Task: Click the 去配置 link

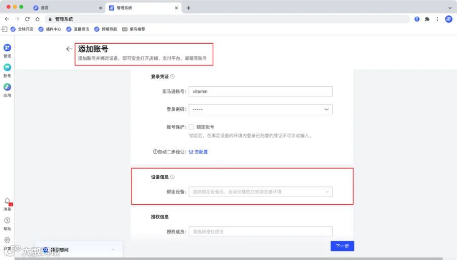Action: coord(198,152)
